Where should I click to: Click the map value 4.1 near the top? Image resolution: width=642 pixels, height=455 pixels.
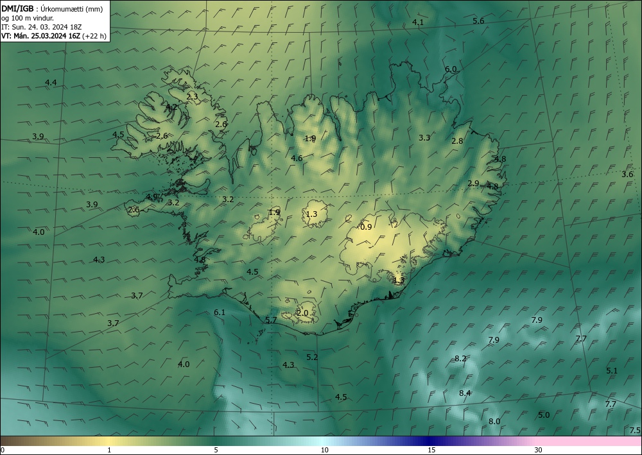coord(418,22)
